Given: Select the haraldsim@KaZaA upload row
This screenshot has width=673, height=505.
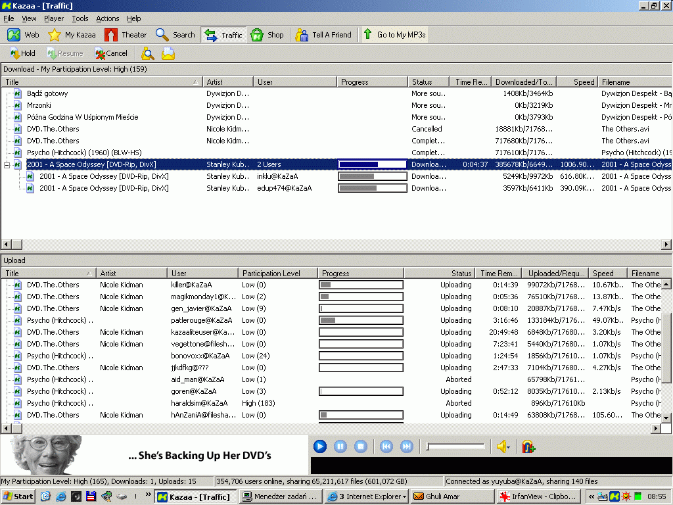Looking at the screenshot, I should tap(331, 403).
